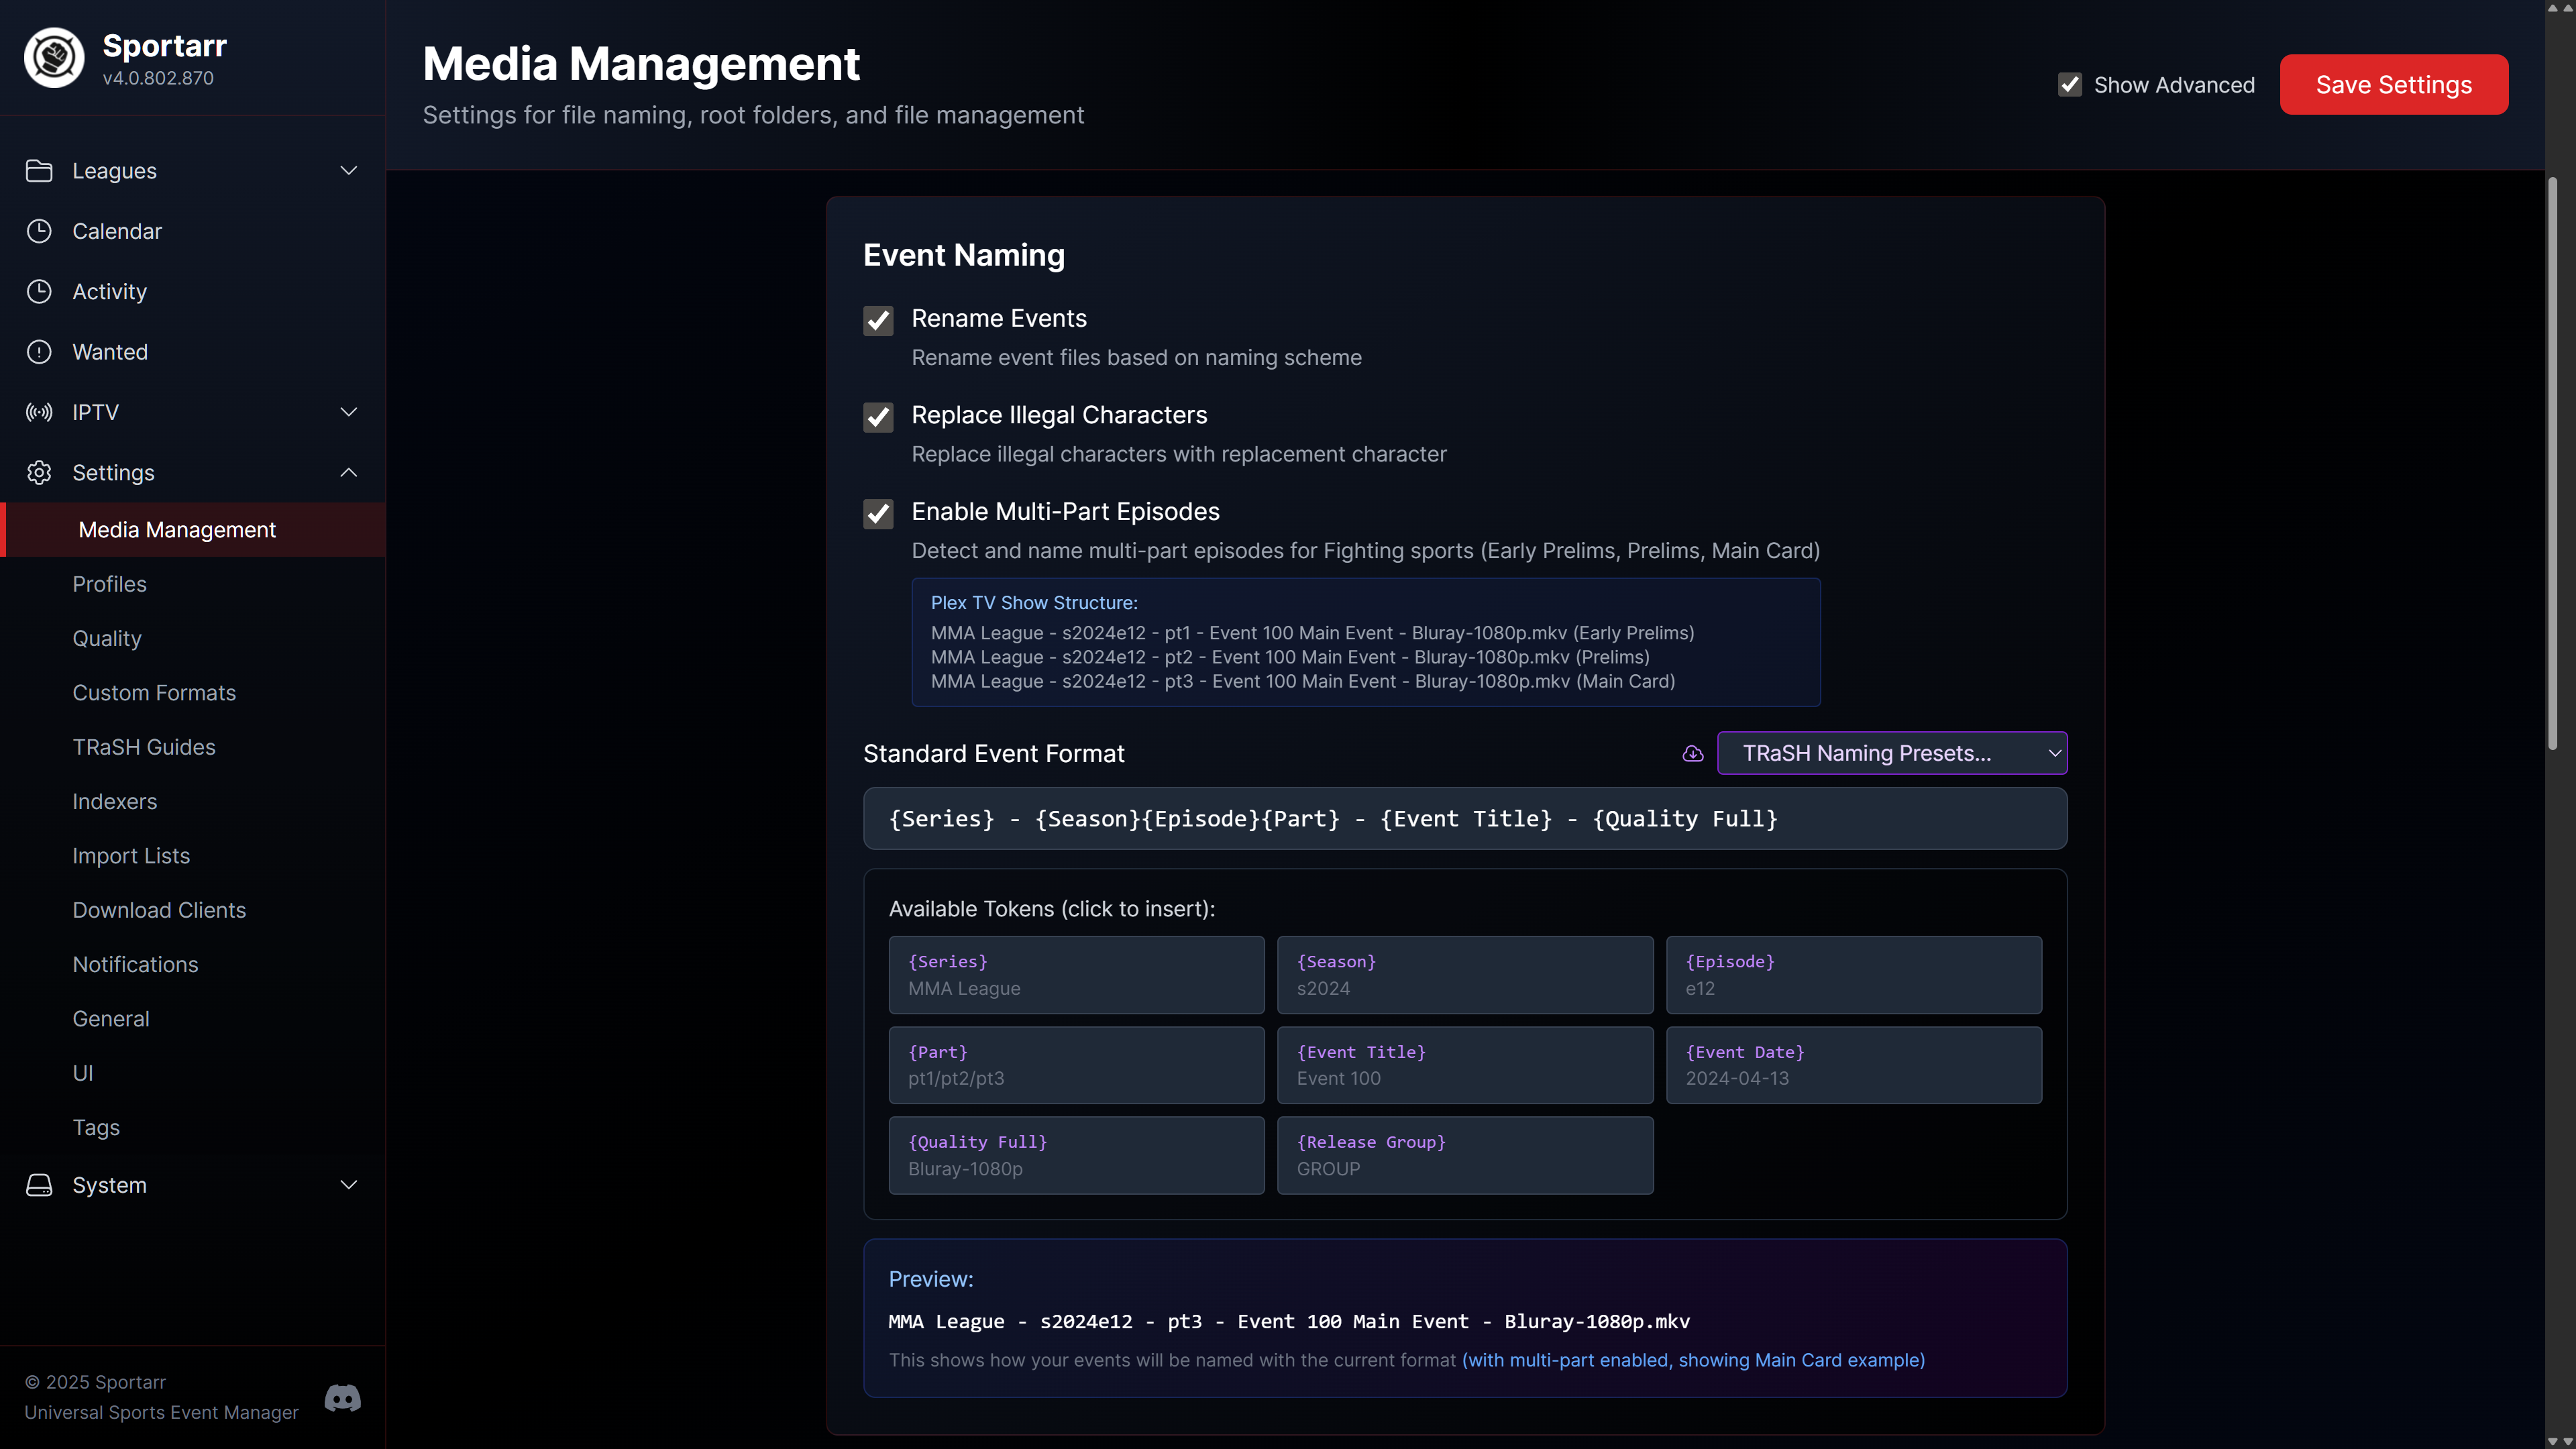Screen dimensions: 2576x1449
Task: Click the Sportarr logo icon
Action: (x=54, y=58)
